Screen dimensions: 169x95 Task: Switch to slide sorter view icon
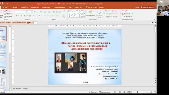120,92
